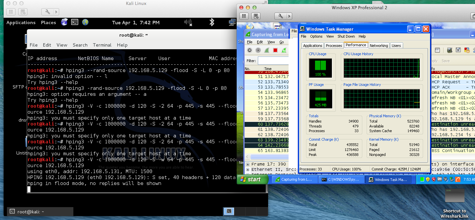Open the Kali Places menu
The width and height of the screenshot is (475, 220).
tap(48, 22)
